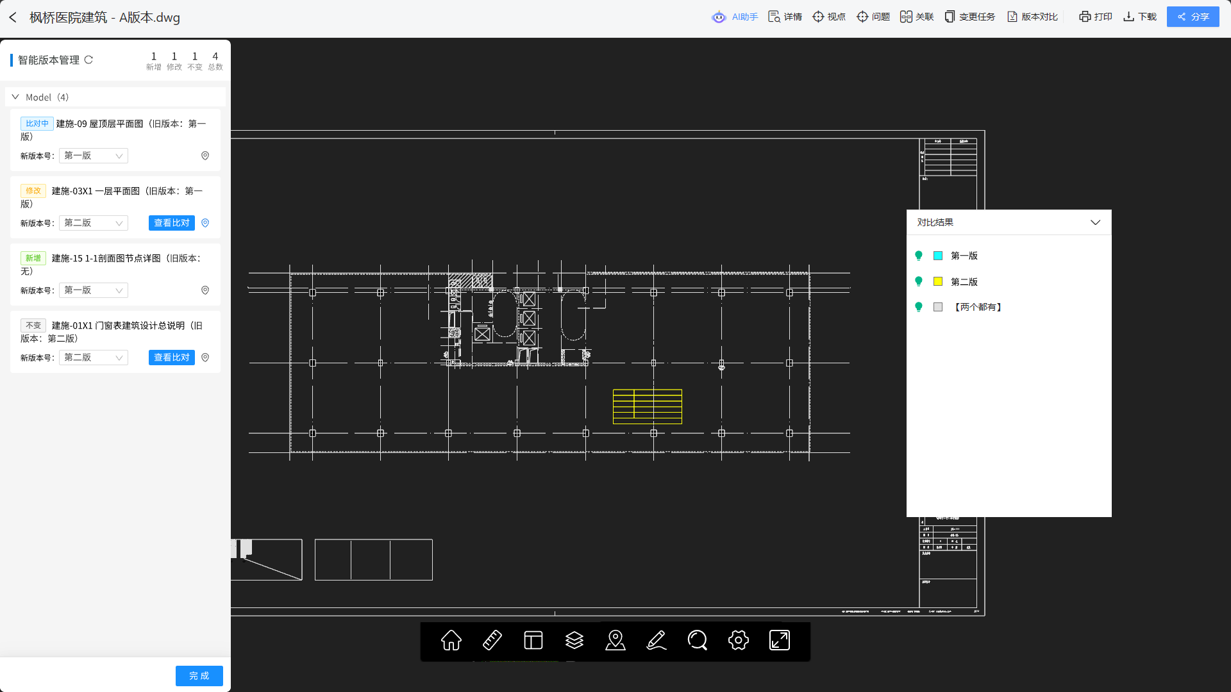Screen dimensions: 1231x692
Task: Click the layout panel icon
Action: [x=533, y=640]
